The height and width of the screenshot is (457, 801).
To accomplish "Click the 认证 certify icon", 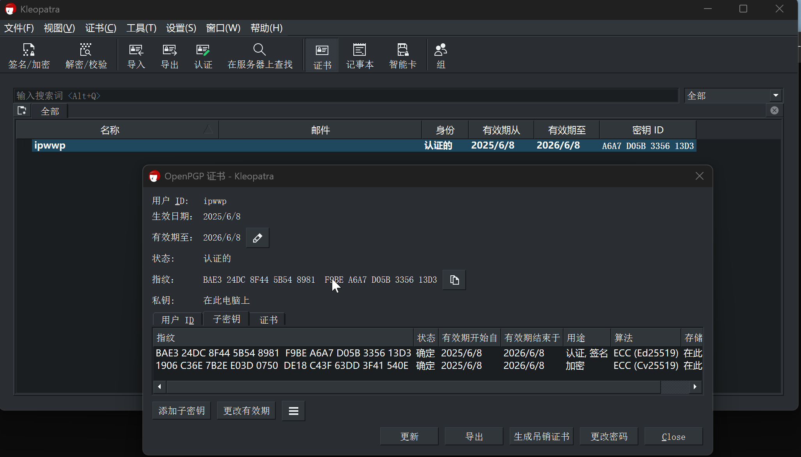I will coord(203,56).
